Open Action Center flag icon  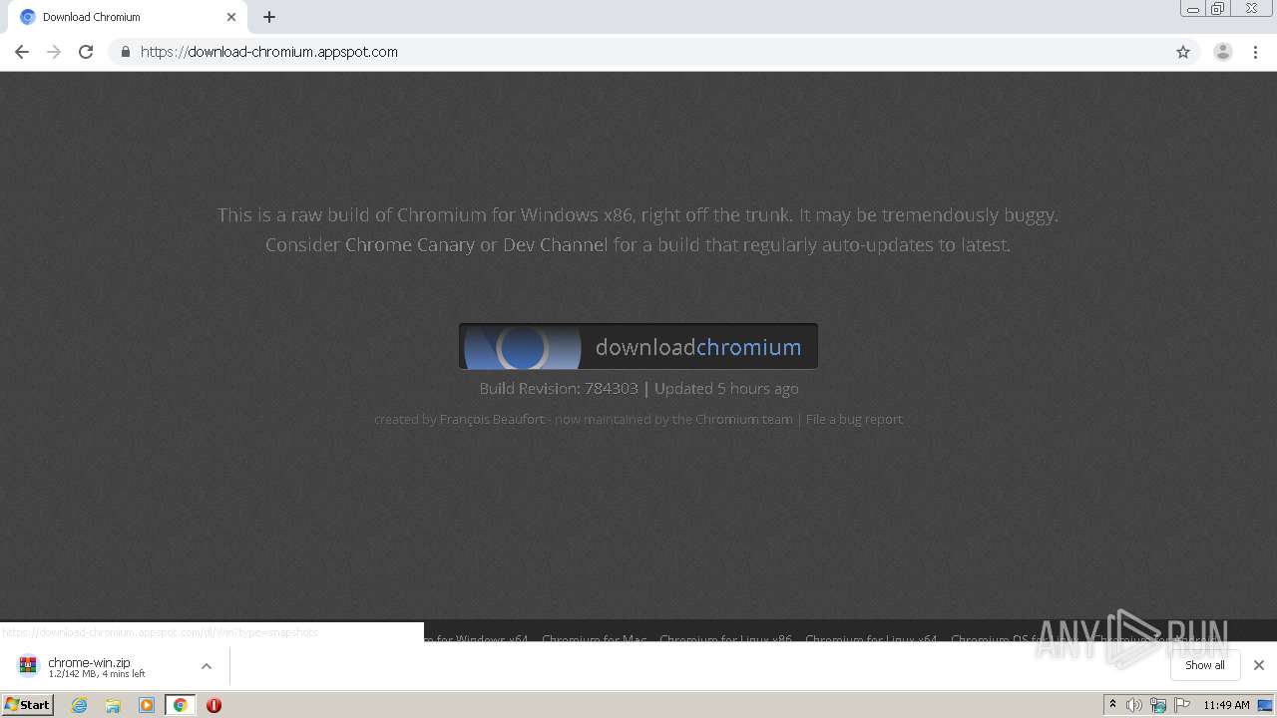click(1182, 705)
